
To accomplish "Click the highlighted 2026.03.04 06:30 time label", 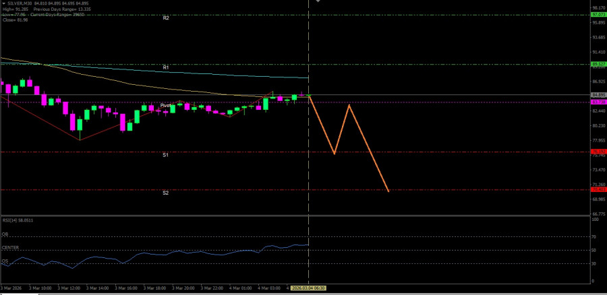I will click(x=309, y=288).
